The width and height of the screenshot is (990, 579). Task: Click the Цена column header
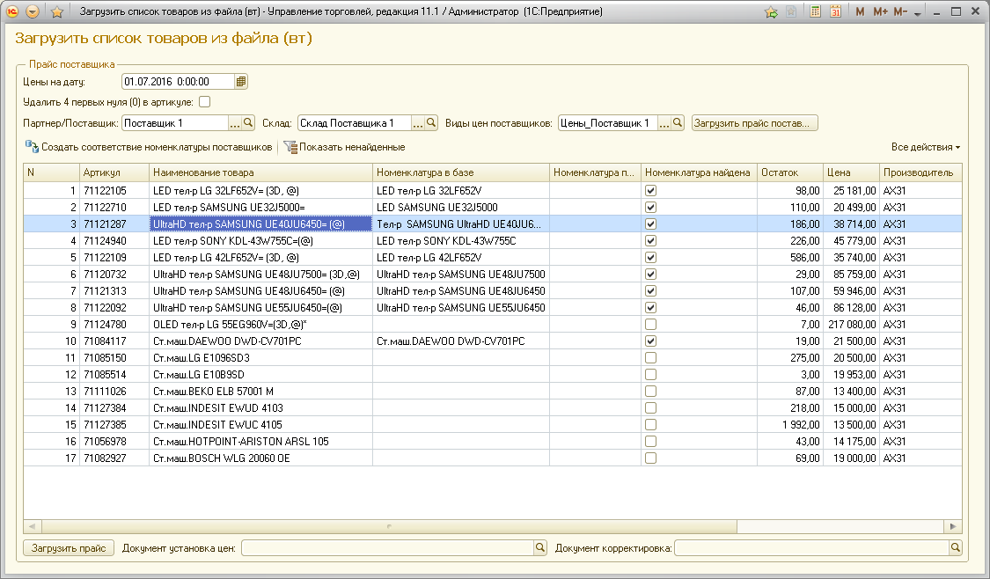click(x=851, y=172)
